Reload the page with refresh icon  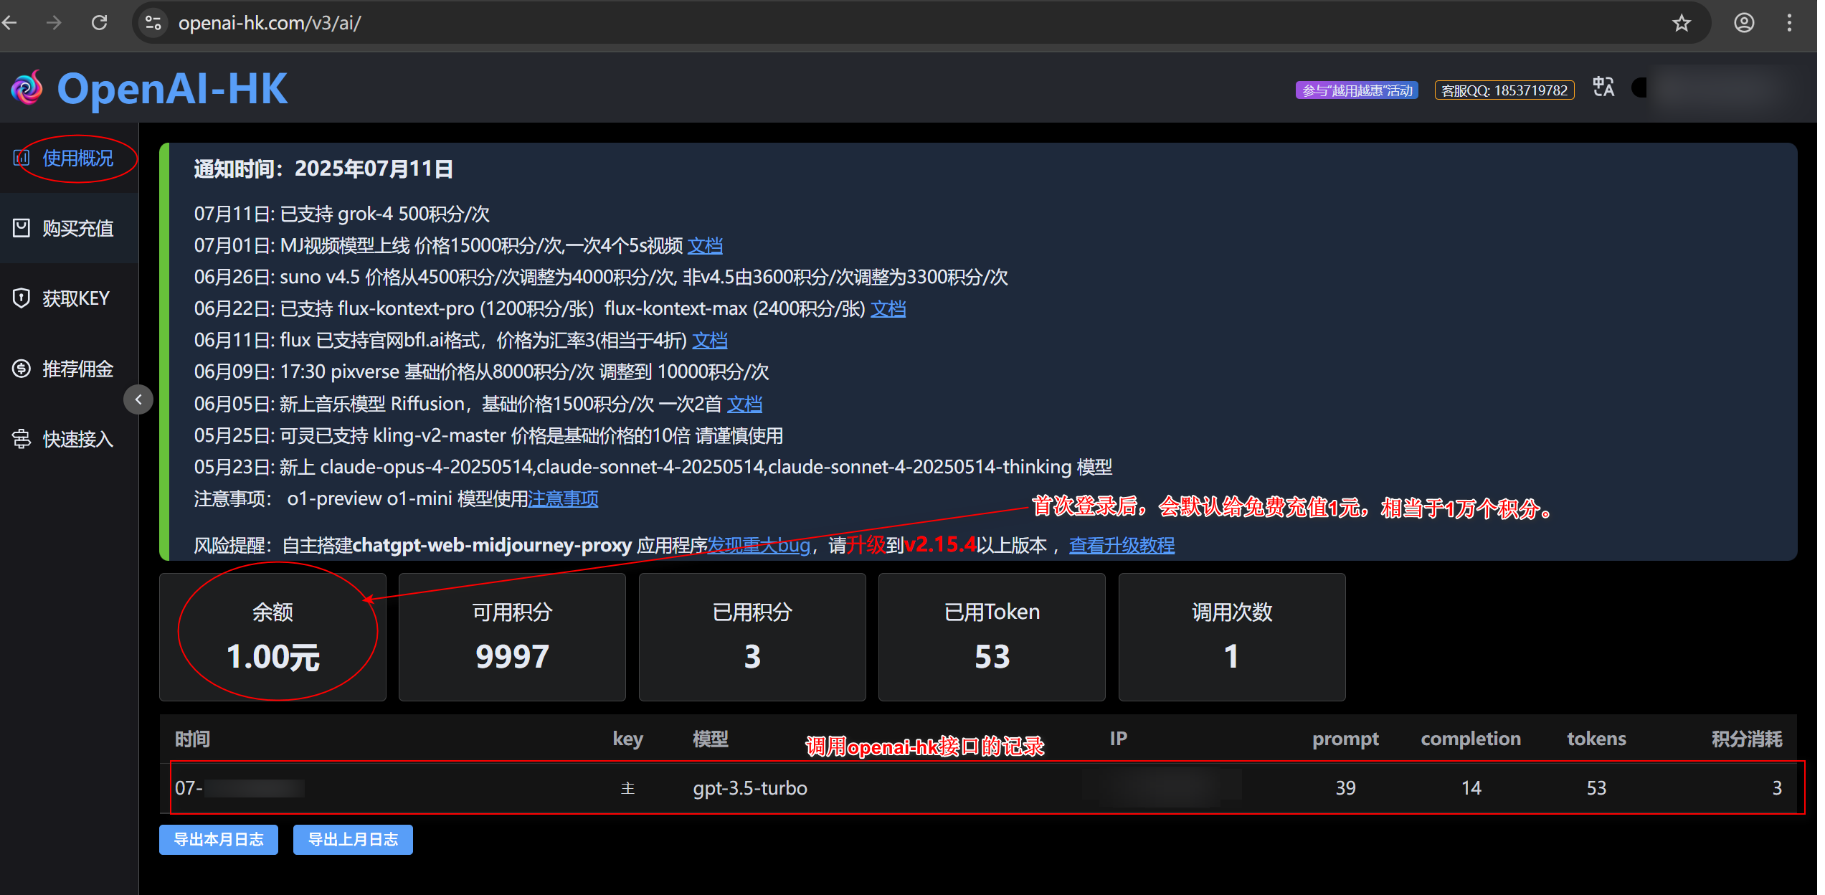click(100, 22)
